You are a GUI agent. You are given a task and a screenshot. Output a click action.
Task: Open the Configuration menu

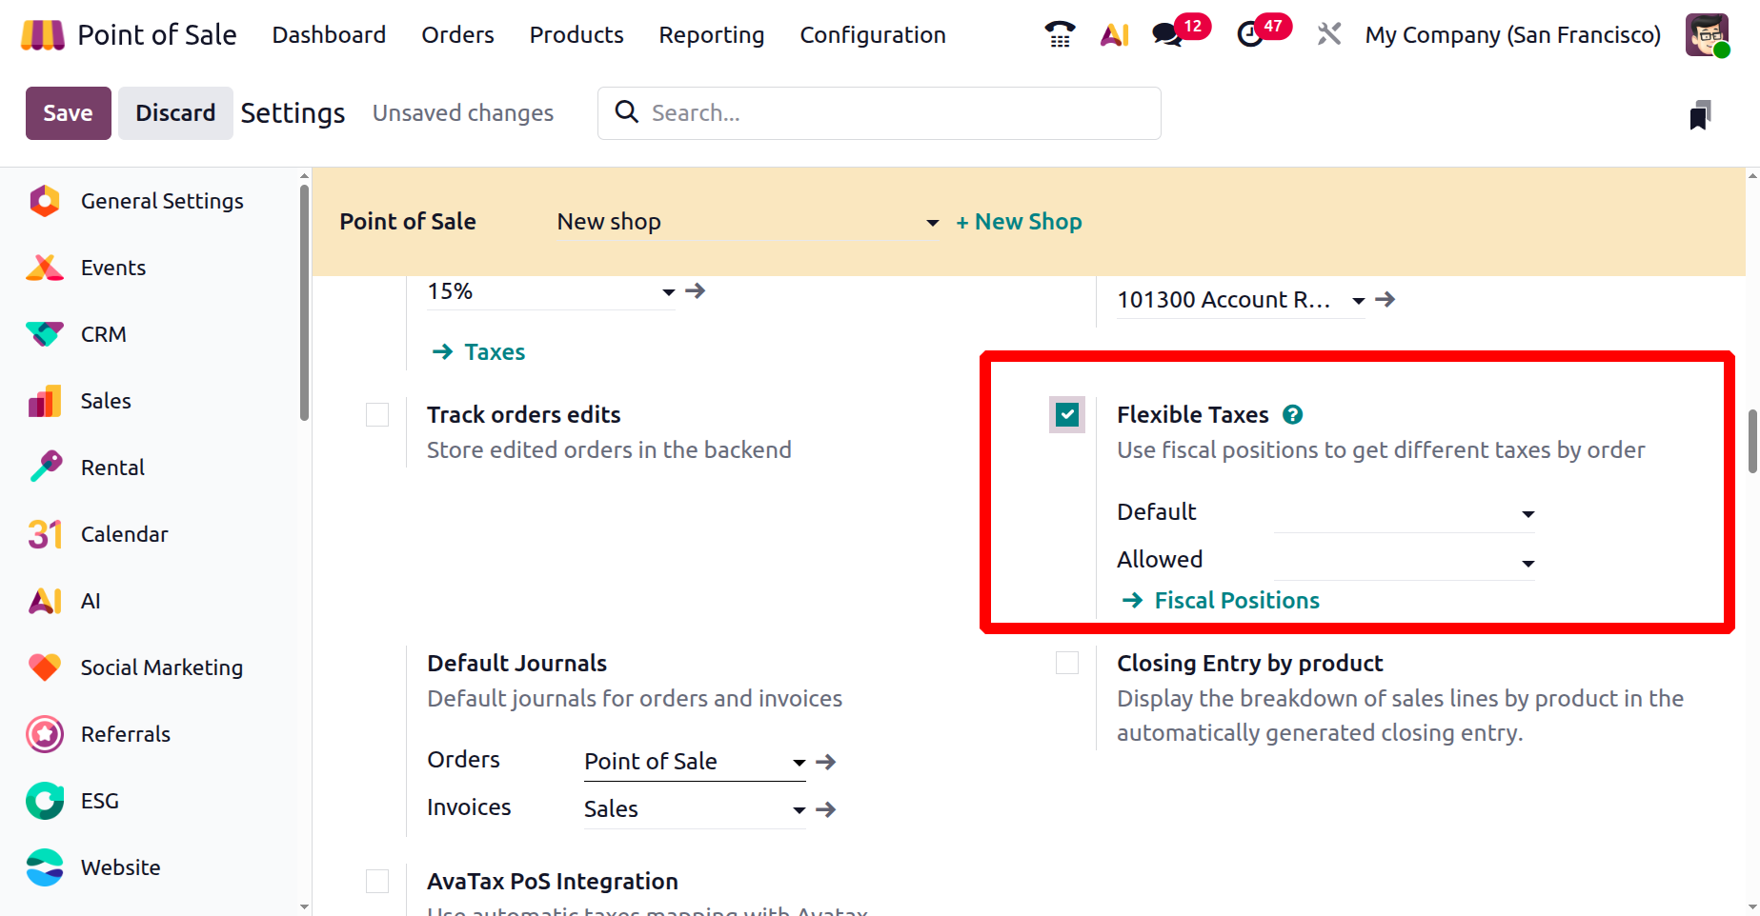872,35
